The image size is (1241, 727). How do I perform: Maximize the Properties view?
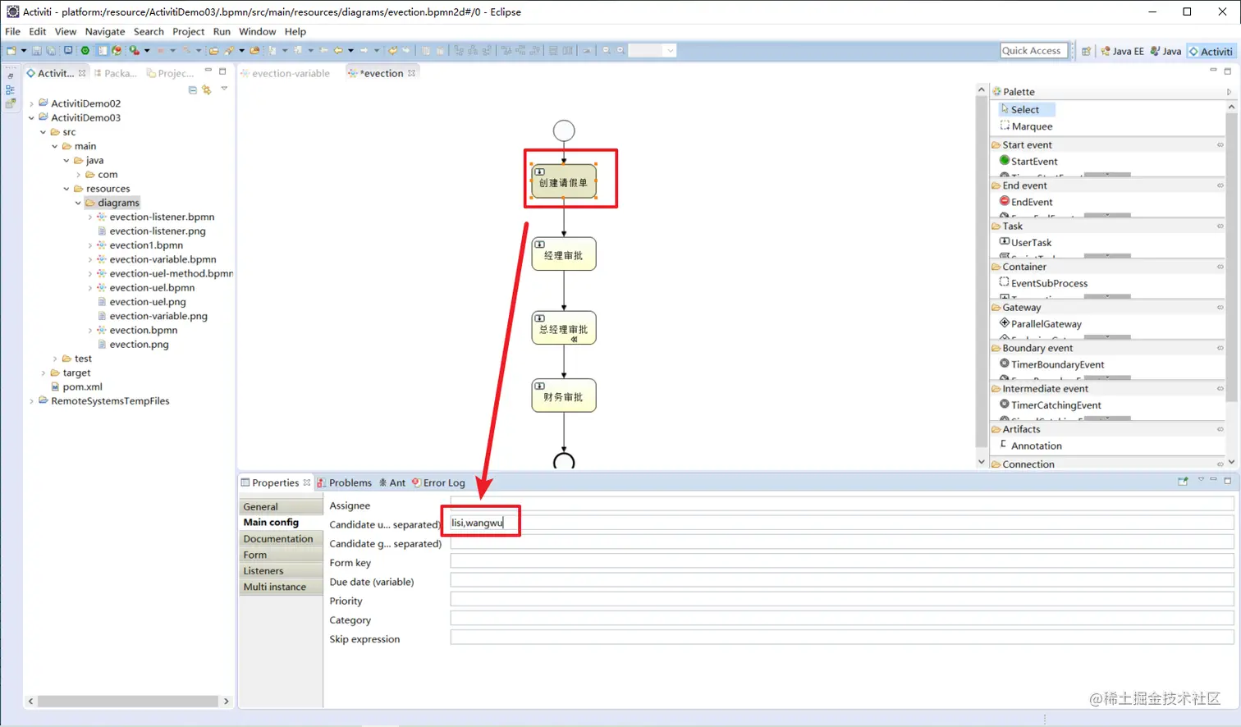[1228, 481]
